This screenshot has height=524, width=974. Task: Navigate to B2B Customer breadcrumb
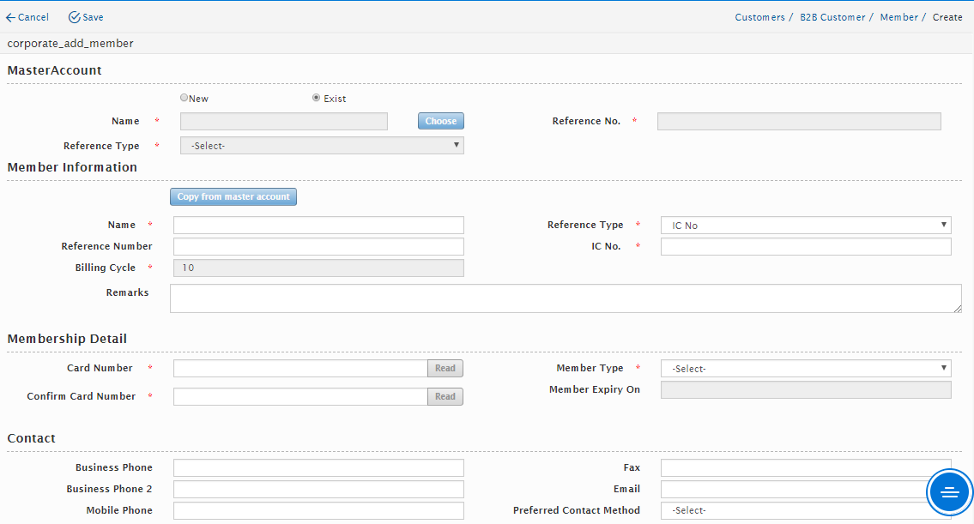pos(832,17)
